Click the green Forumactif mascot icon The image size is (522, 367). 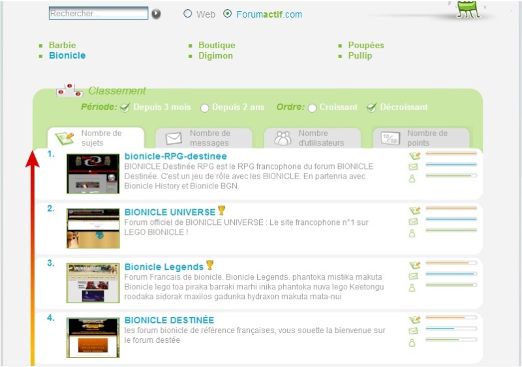pos(468,8)
